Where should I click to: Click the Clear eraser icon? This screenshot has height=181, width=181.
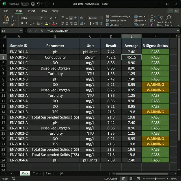coord(152,25)
